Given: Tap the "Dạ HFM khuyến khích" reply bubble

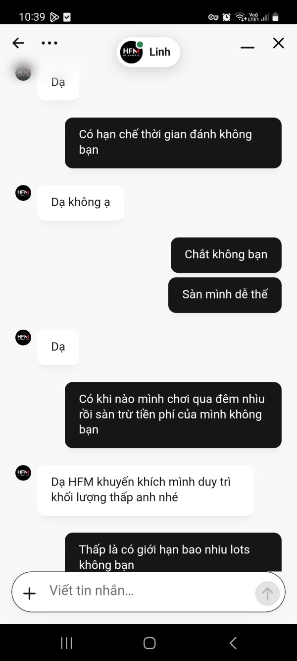Looking at the screenshot, I should pos(146,490).
